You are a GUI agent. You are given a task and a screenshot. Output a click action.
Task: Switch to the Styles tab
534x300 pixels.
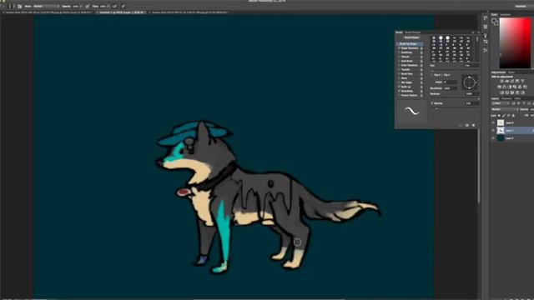coord(511,72)
